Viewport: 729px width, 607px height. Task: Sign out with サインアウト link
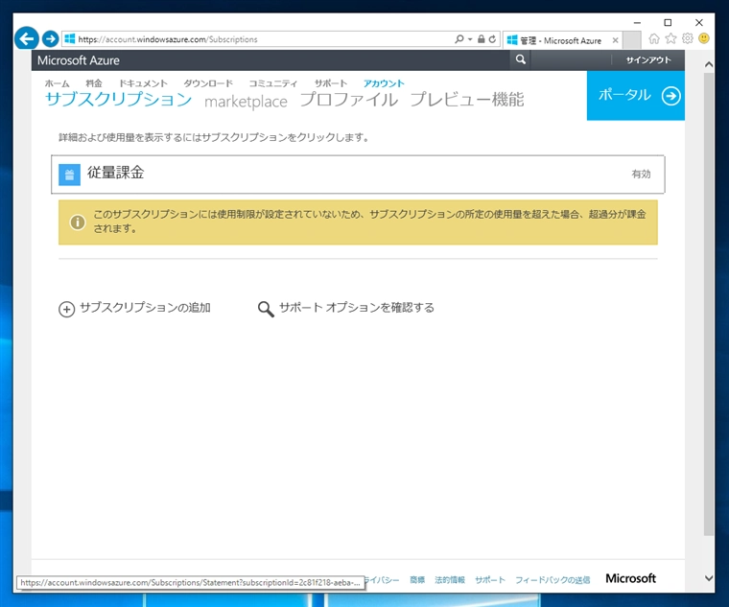tap(648, 60)
